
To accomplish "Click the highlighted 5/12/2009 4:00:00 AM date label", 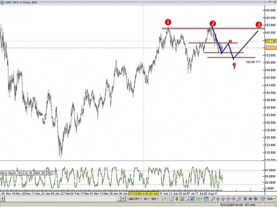I will click(x=144, y=194).
